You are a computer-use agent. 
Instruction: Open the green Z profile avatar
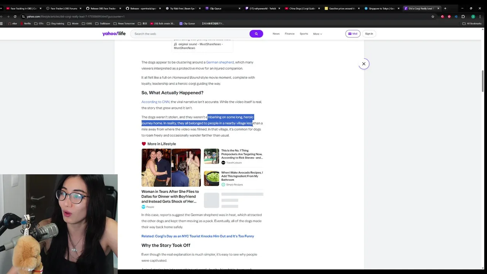(x=473, y=16)
